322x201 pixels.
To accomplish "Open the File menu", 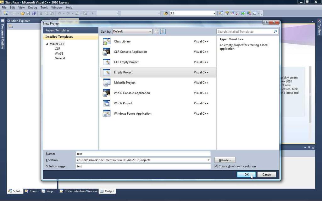I will point(4,8).
